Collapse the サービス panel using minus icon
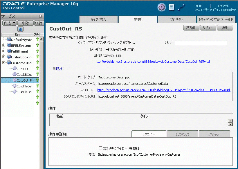The height and width of the screenshot is (169, 238). (x=41, y=16)
